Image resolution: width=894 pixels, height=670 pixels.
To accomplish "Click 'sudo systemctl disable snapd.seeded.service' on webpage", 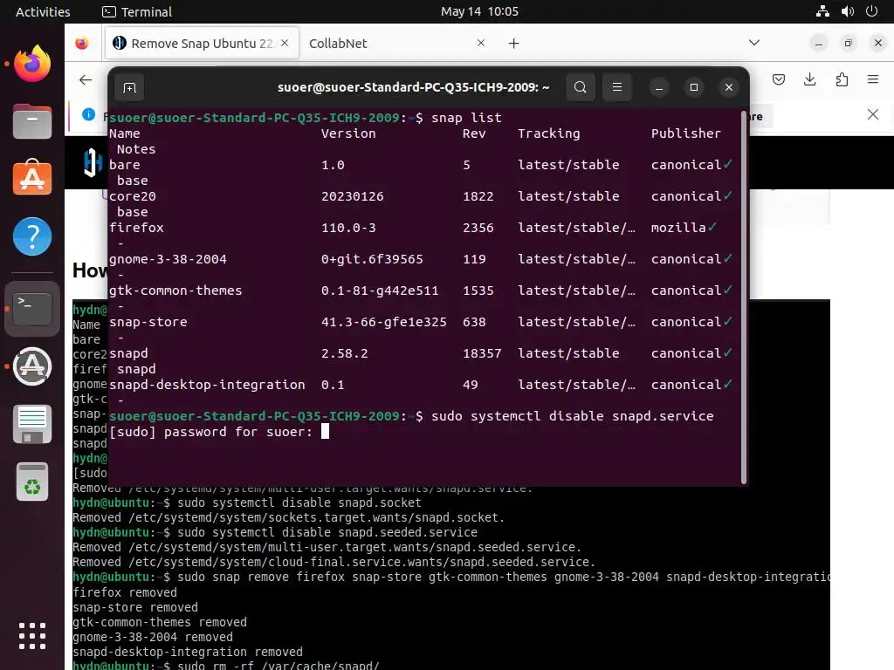I will [327, 532].
